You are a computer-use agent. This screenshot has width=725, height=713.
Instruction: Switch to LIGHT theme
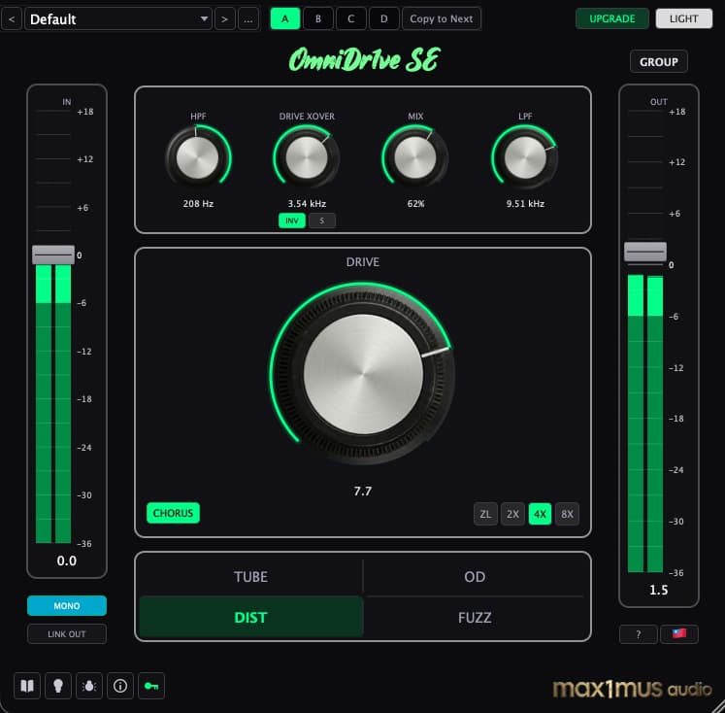(684, 19)
